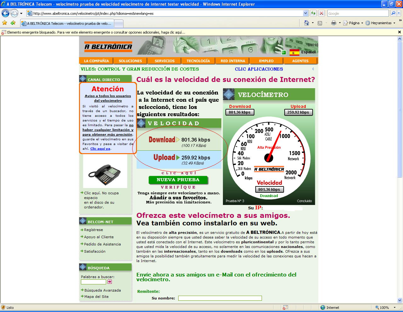Open the Favorites Center star icon
The width and height of the screenshot is (403, 312).
[x=4, y=23]
